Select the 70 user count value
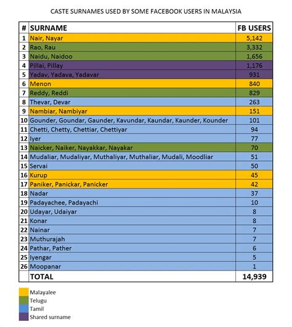The width and height of the screenshot is (292, 327). 254,148
